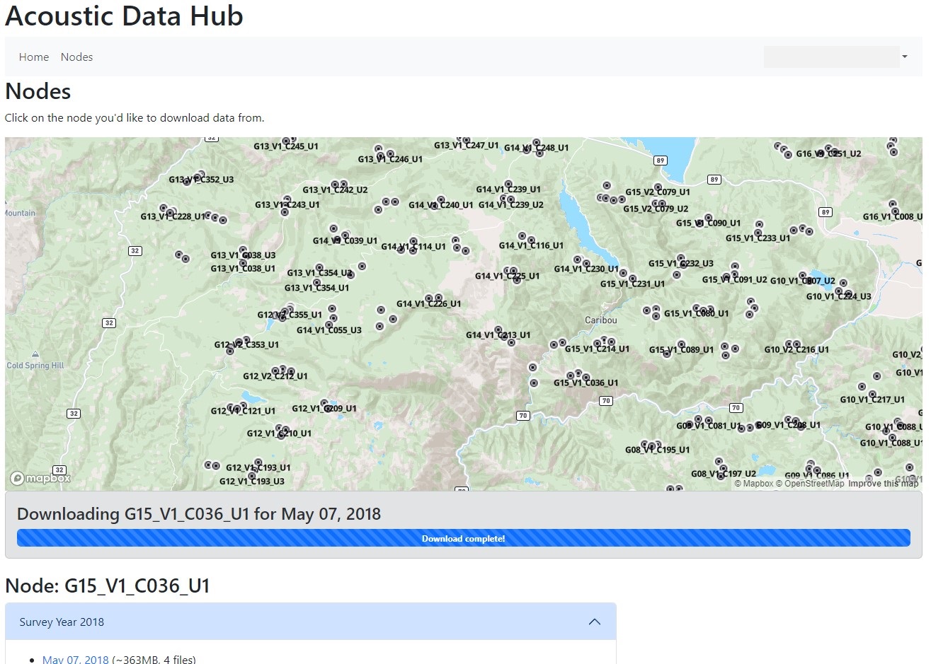Click node label G14_V1_C240_U1 on the map
This screenshot has width=931, height=664.
click(441, 205)
